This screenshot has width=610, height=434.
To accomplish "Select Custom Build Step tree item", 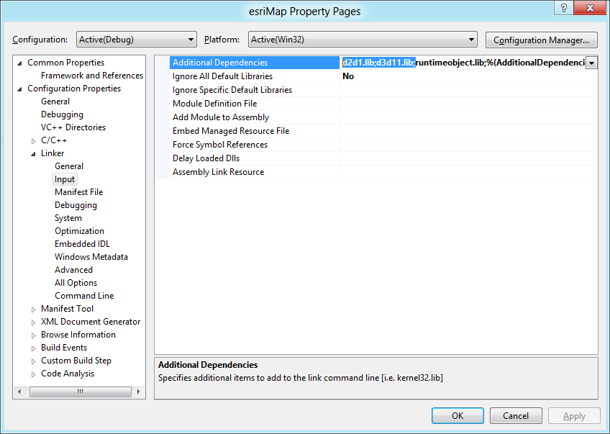I will coord(76,361).
